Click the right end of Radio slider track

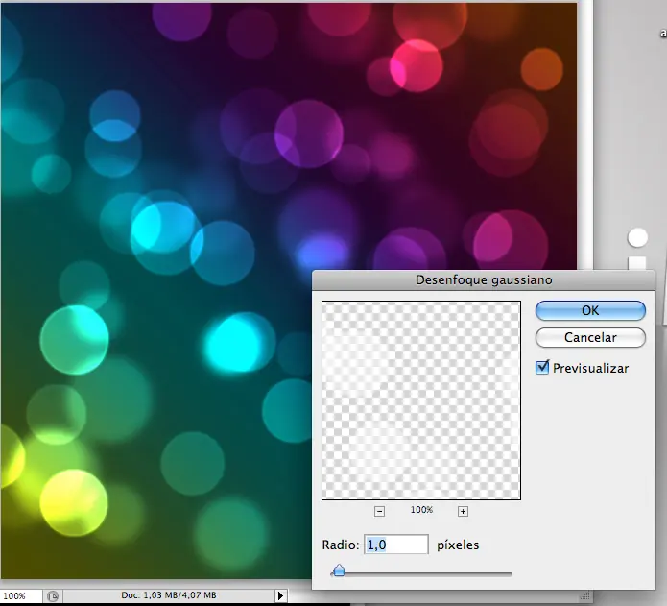[x=509, y=574]
